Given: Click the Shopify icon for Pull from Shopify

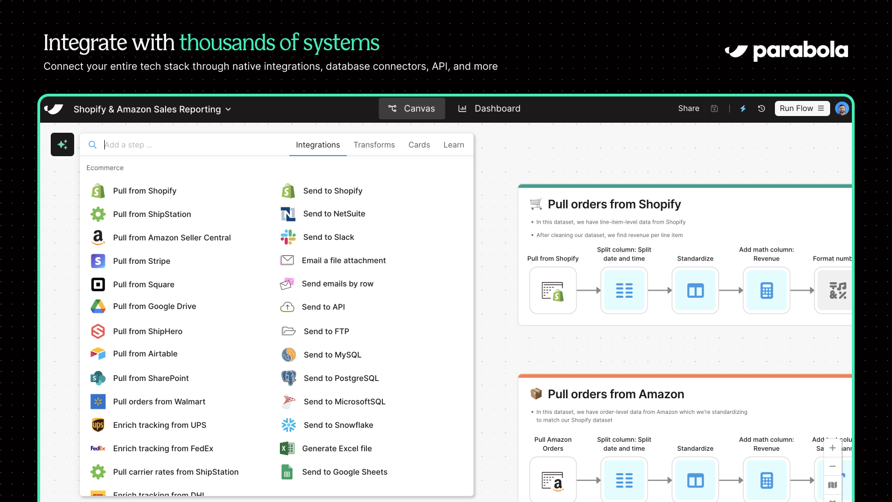Looking at the screenshot, I should [98, 191].
